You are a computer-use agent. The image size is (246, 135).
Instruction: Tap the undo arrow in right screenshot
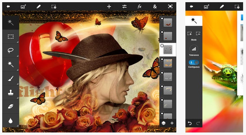coord(189,123)
